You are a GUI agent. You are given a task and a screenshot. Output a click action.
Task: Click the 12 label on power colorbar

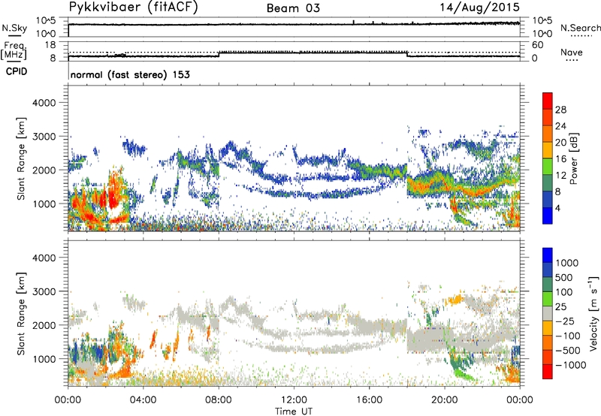pyautogui.click(x=560, y=176)
